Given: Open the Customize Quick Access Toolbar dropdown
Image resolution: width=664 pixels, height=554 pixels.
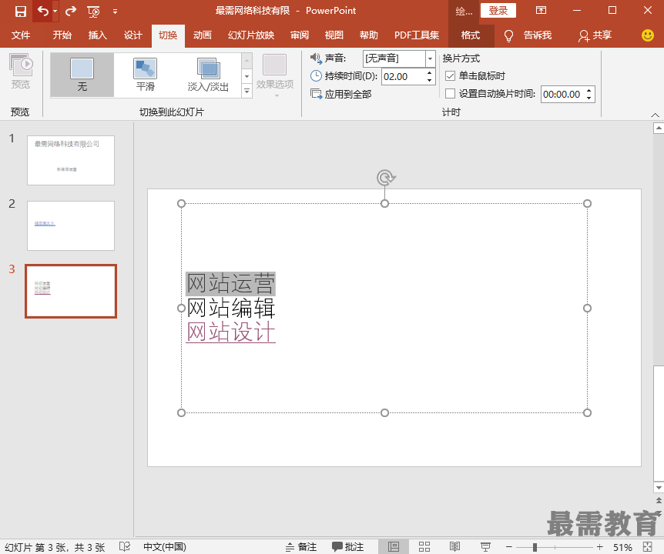Looking at the screenshot, I should pos(116,12).
